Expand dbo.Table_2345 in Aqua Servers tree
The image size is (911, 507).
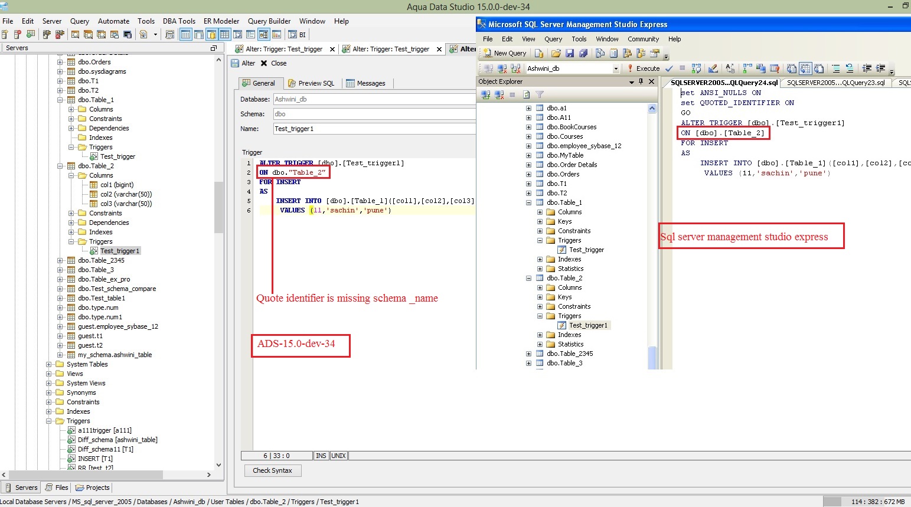(x=60, y=260)
